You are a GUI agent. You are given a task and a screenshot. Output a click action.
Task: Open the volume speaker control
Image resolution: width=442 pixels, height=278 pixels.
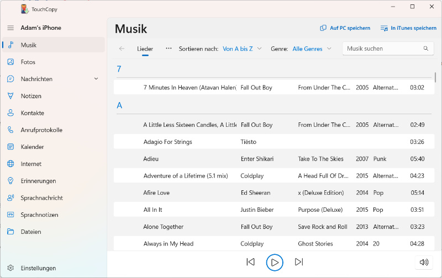(424, 262)
